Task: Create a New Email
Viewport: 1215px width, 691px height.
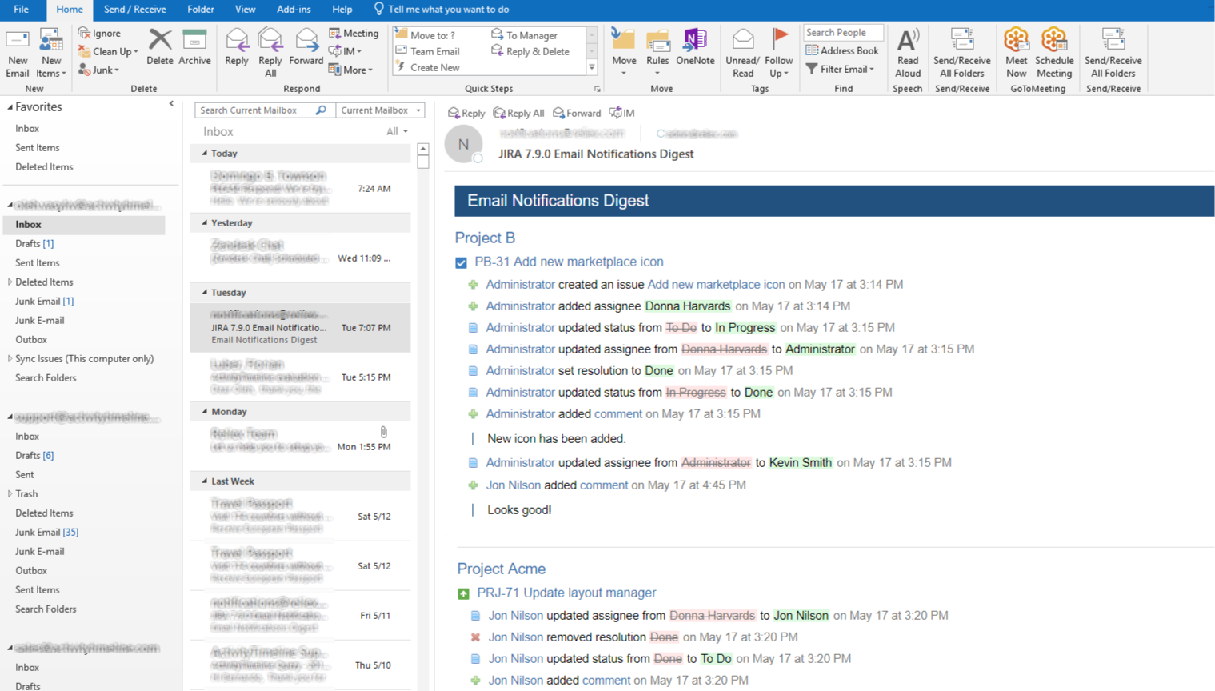Action: 18,53
